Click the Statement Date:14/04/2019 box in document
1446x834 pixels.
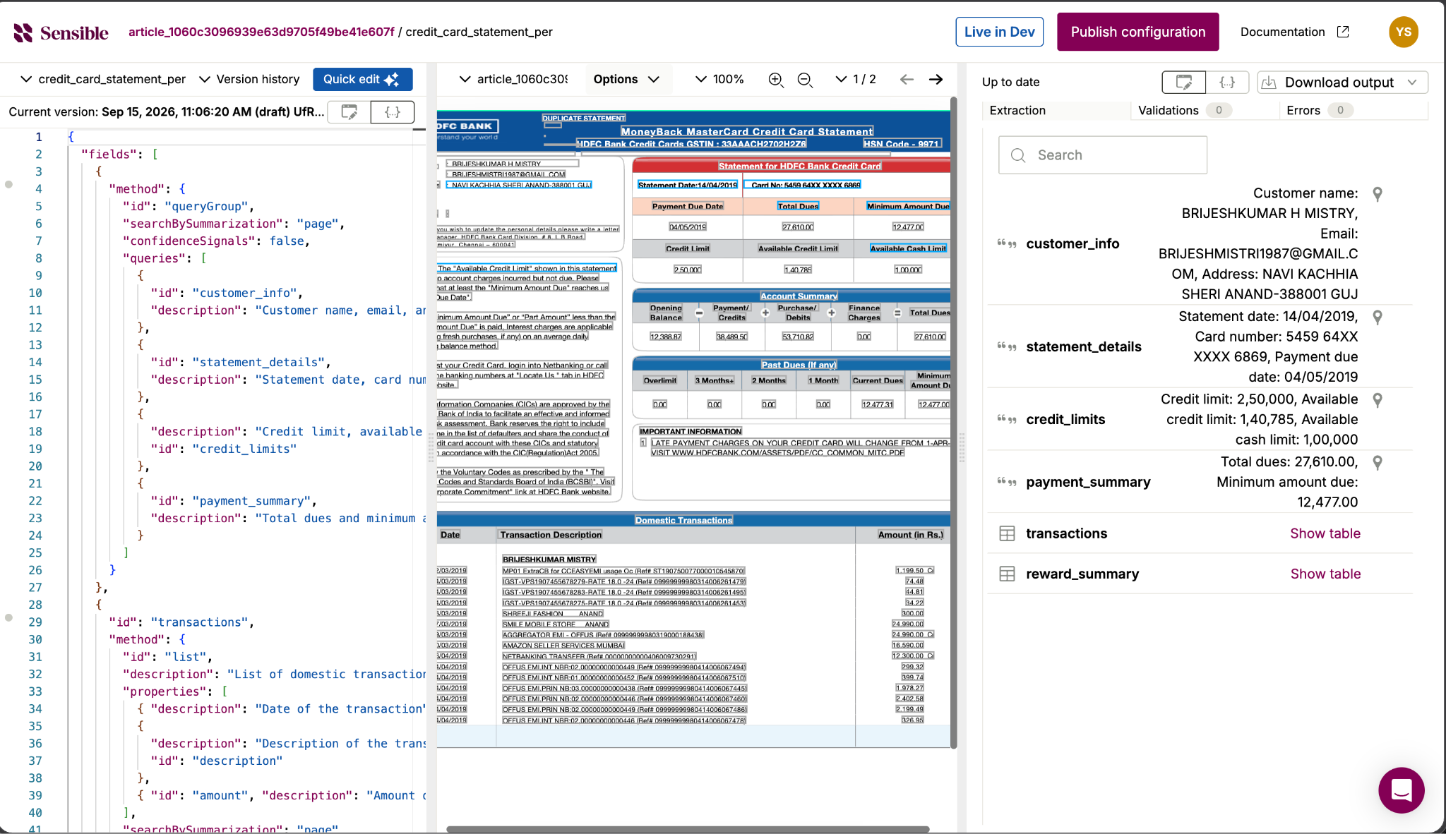pos(687,185)
